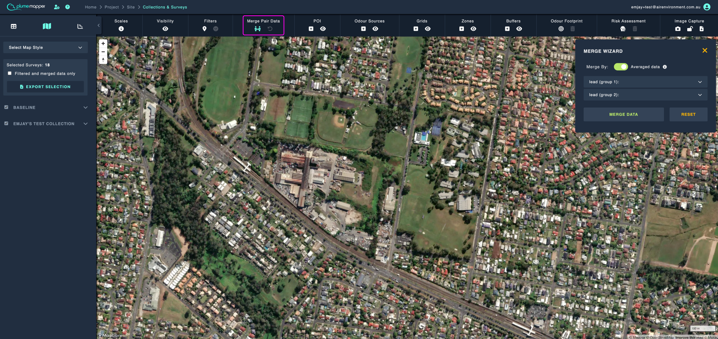Toggle Grids visibility eye
718x339 pixels.
(x=428, y=29)
